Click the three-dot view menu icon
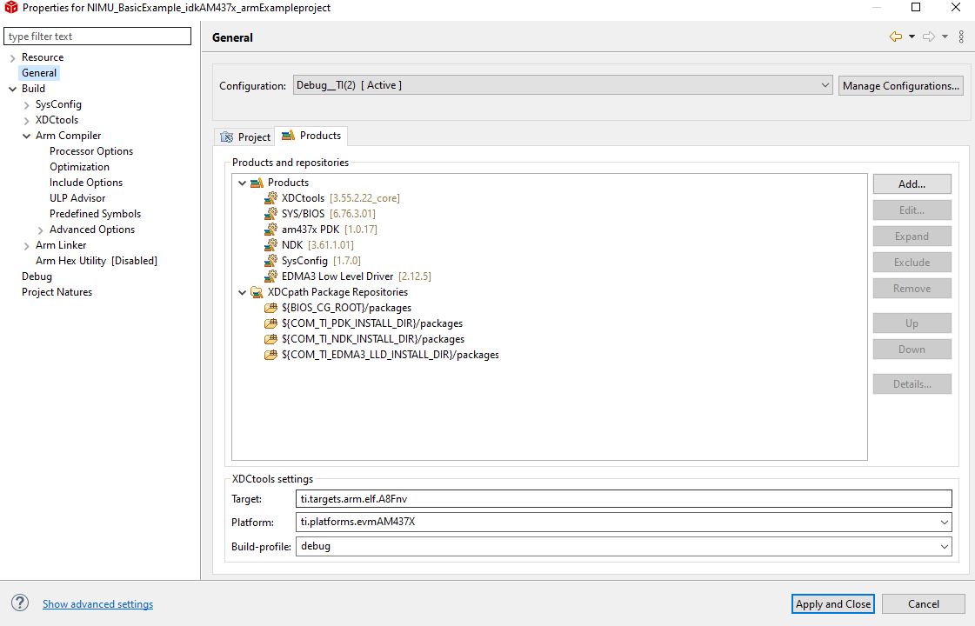The image size is (975, 626). [x=961, y=37]
